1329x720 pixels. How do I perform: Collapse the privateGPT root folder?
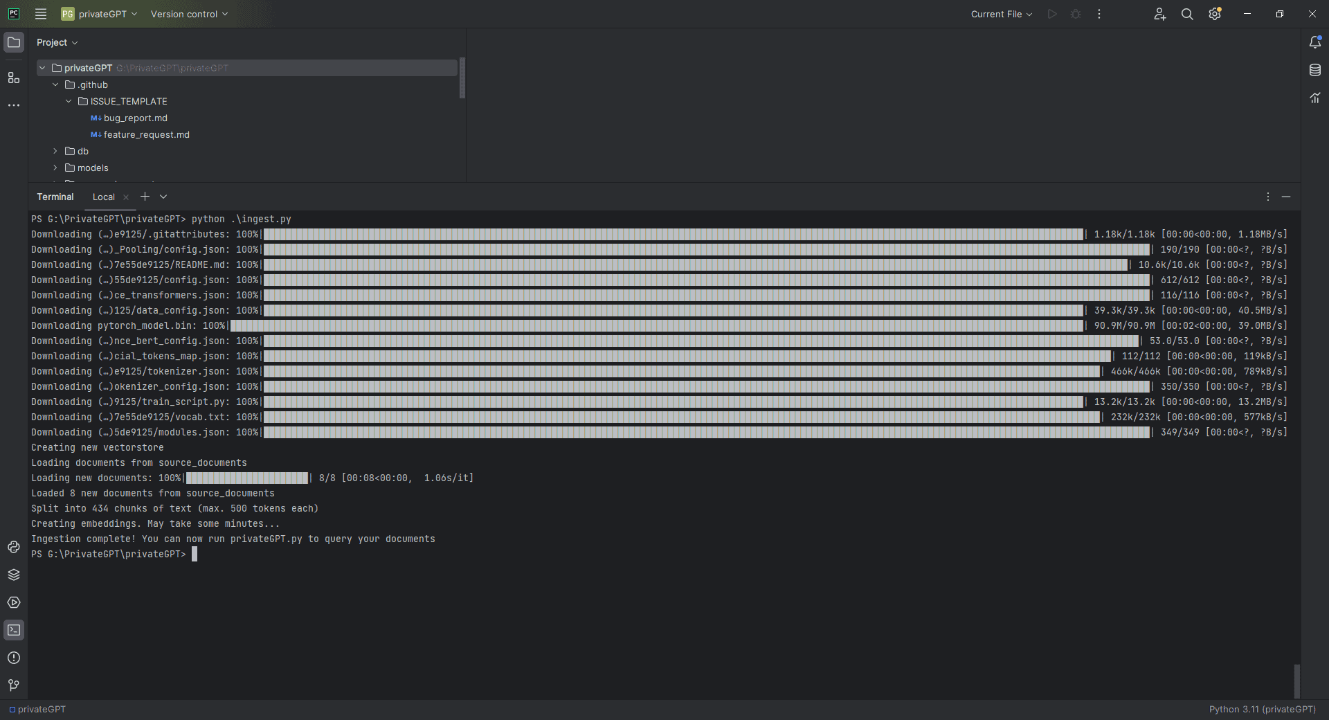point(42,68)
